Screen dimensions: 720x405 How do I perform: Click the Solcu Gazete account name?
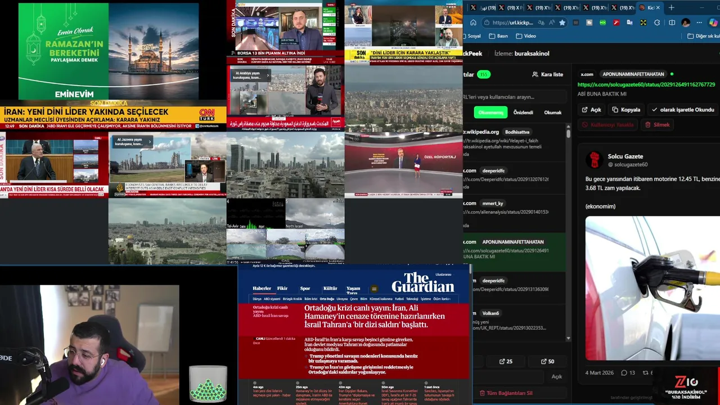tap(625, 156)
